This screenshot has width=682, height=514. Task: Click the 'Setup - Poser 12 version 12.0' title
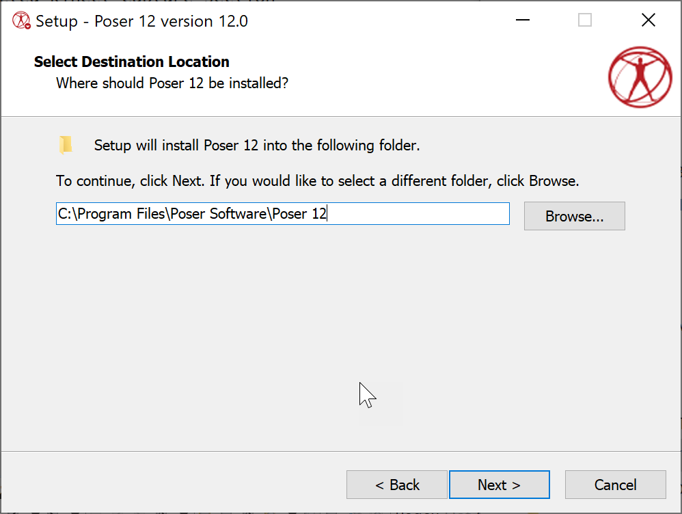pos(141,21)
